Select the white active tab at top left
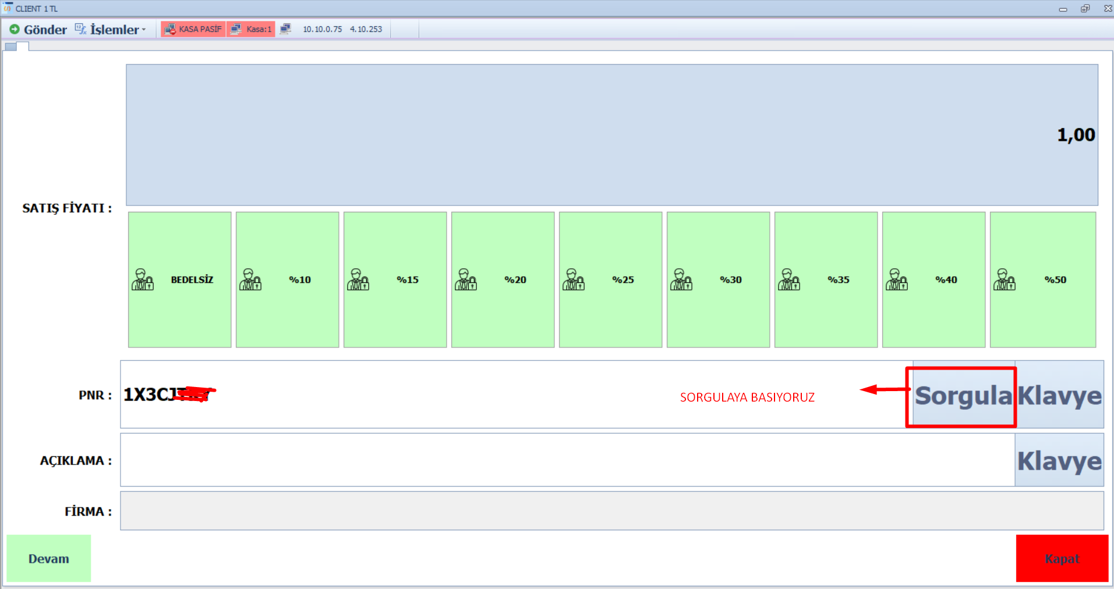 coord(23,47)
